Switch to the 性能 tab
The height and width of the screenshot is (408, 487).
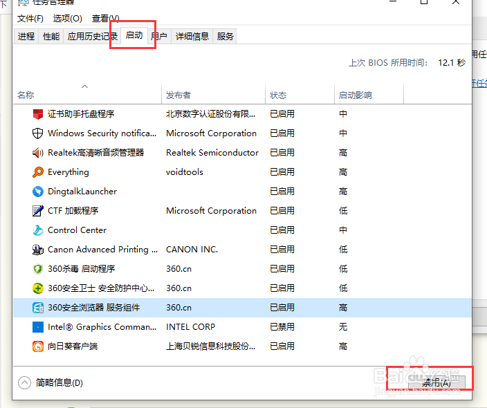pyautogui.click(x=51, y=37)
